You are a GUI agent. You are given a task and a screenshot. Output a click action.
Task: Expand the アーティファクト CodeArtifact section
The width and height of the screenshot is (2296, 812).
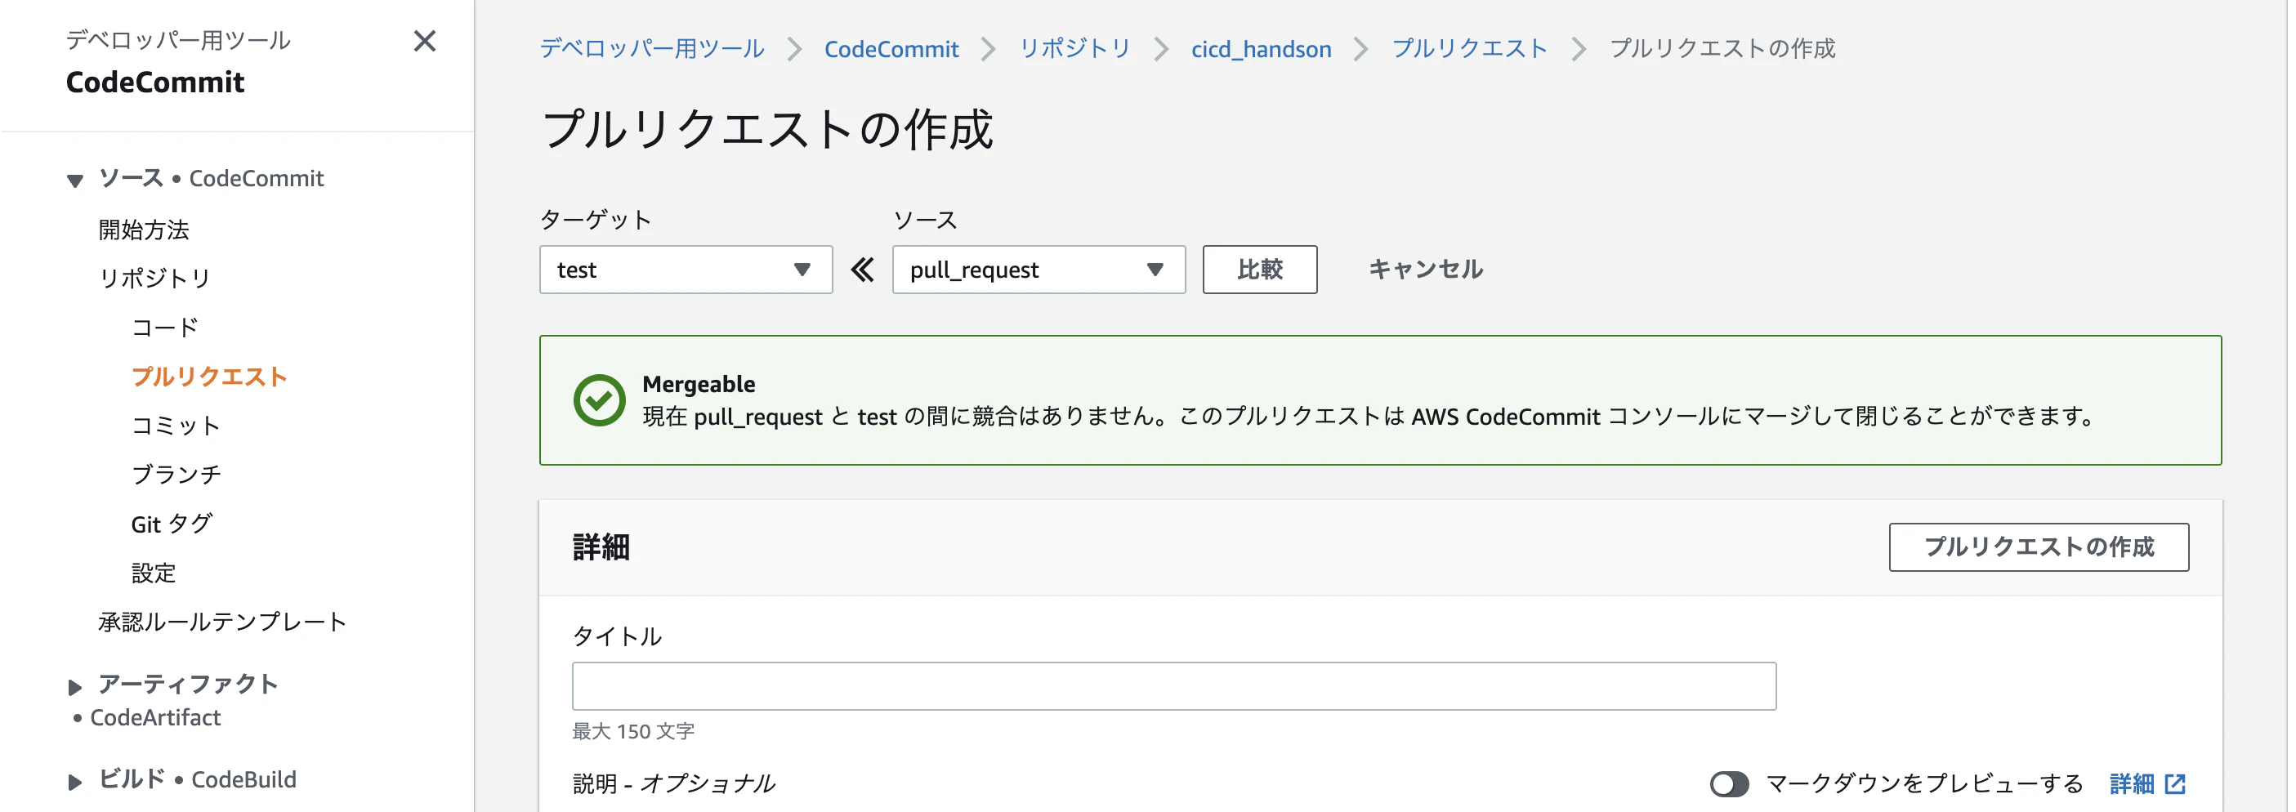75,685
